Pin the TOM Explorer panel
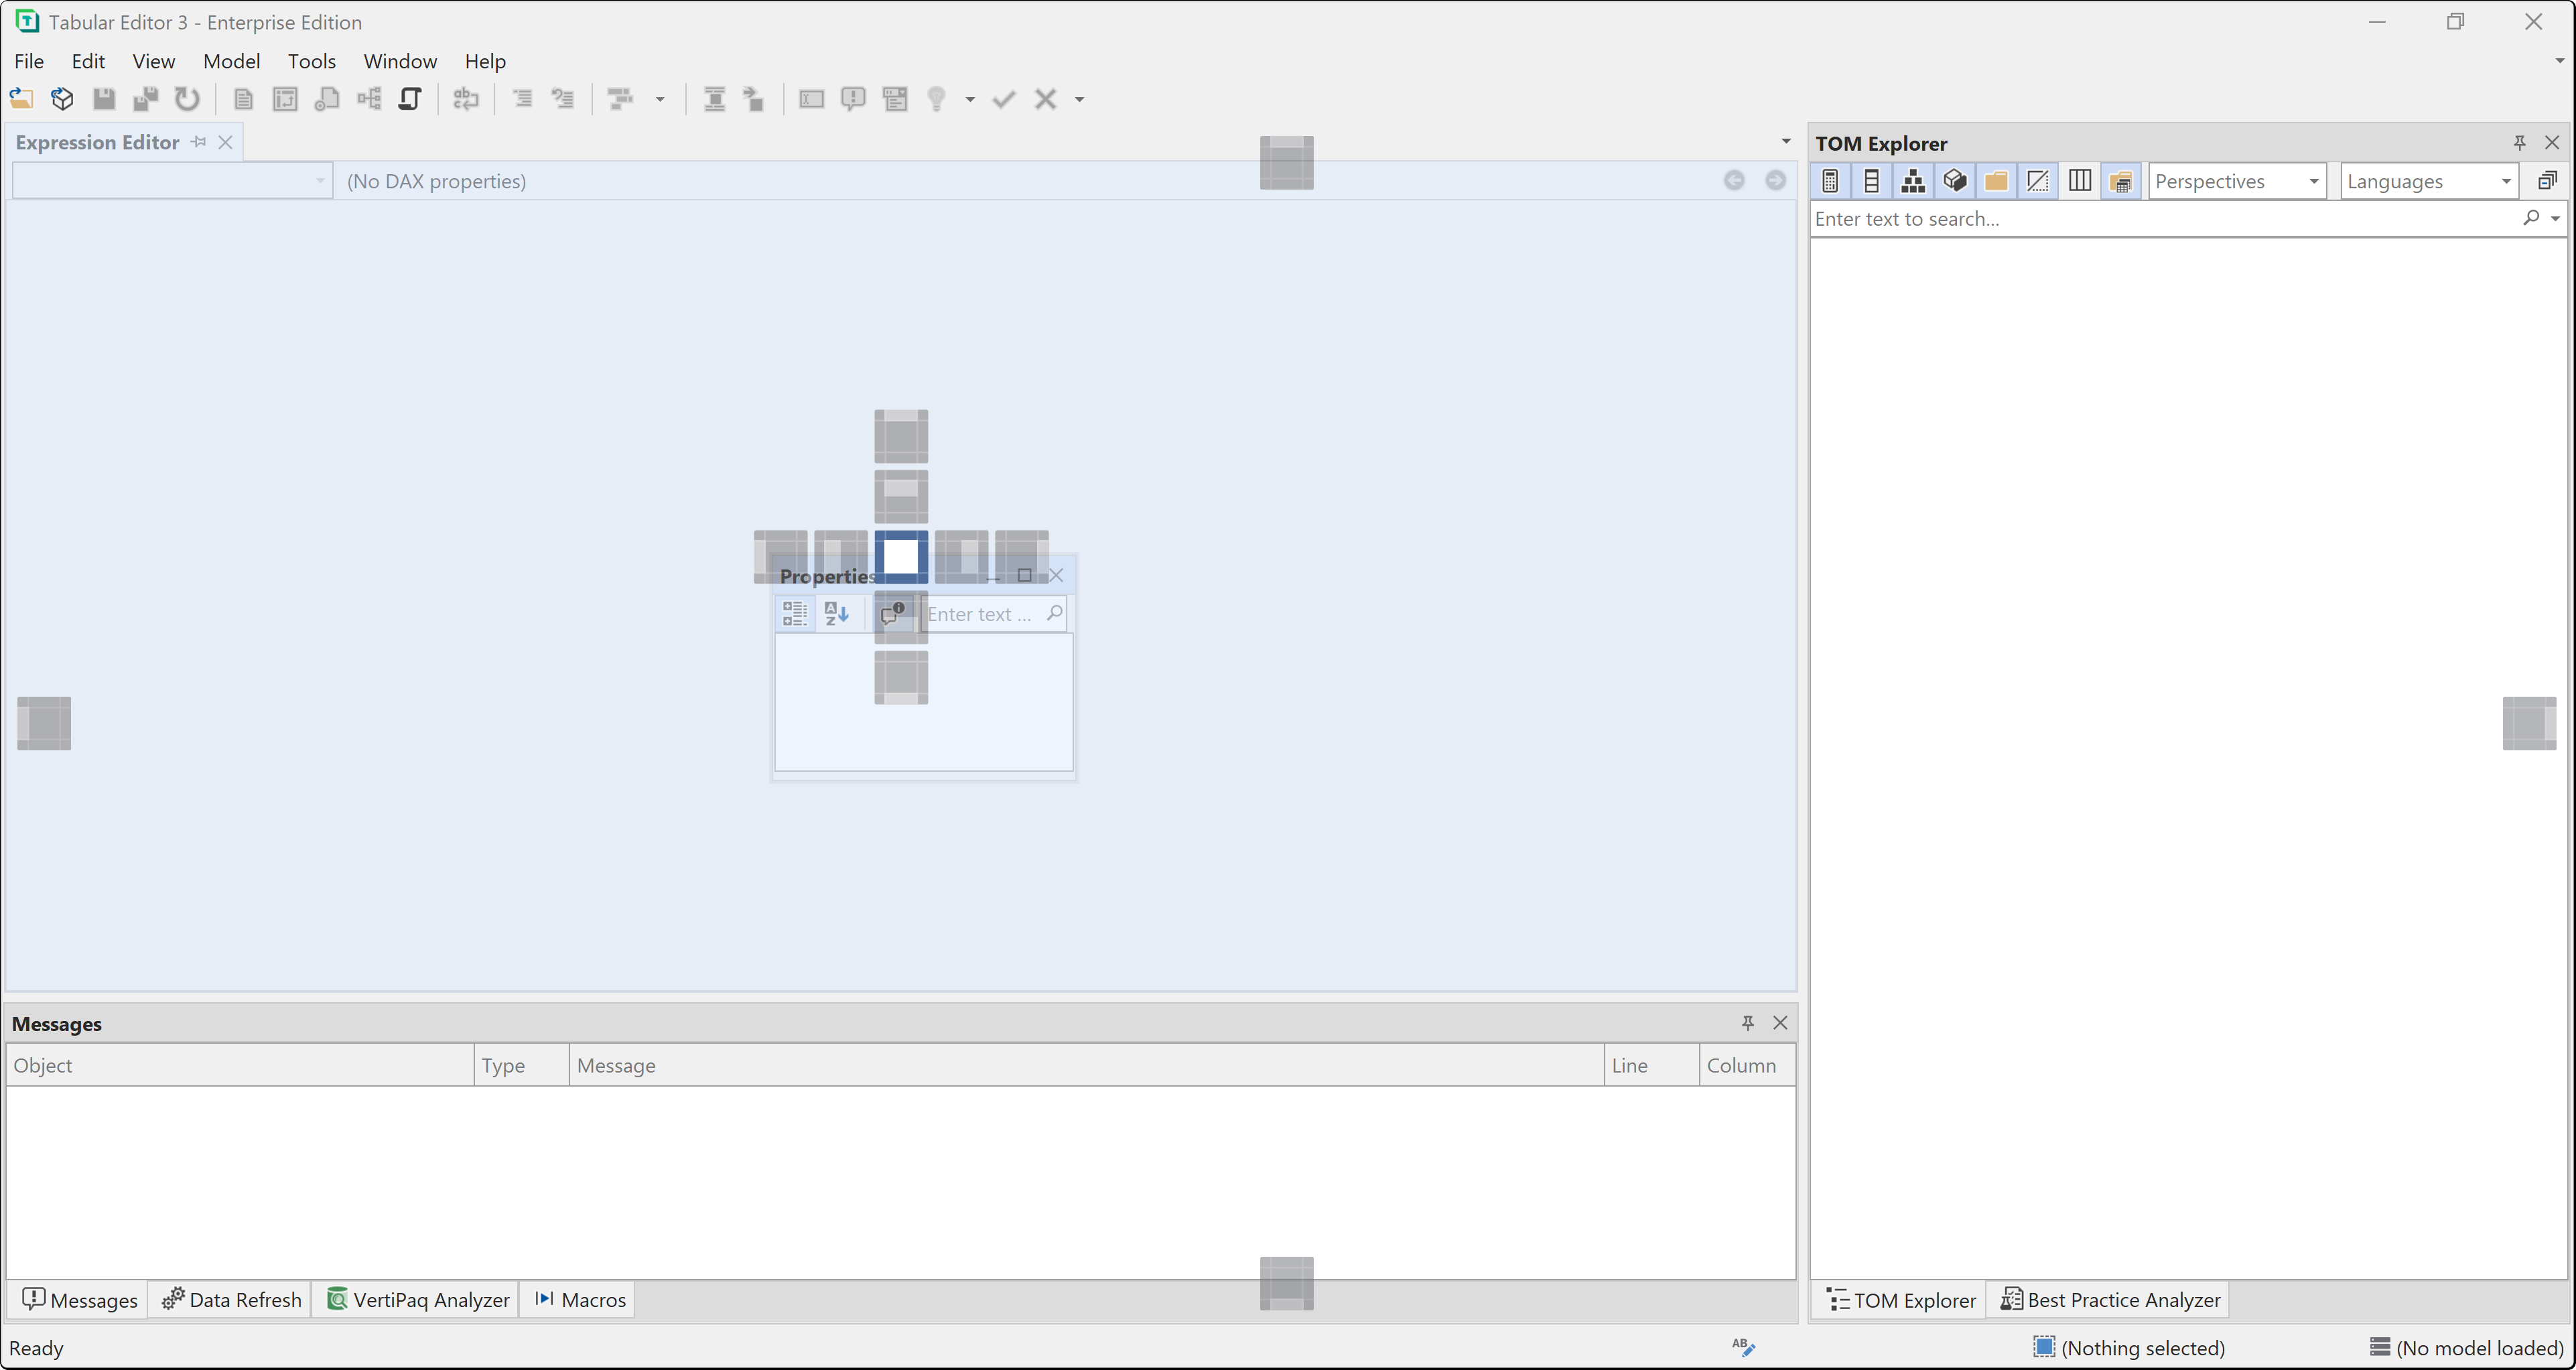Viewport: 2576px width, 1370px height. click(2520, 143)
